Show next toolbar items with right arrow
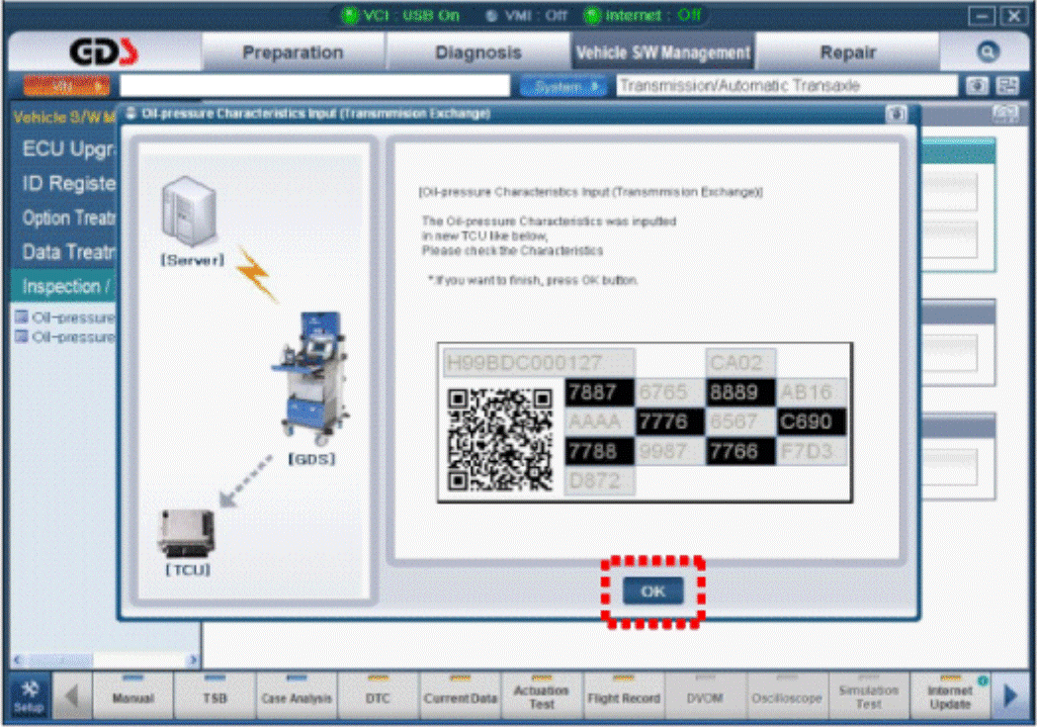 point(1010,695)
